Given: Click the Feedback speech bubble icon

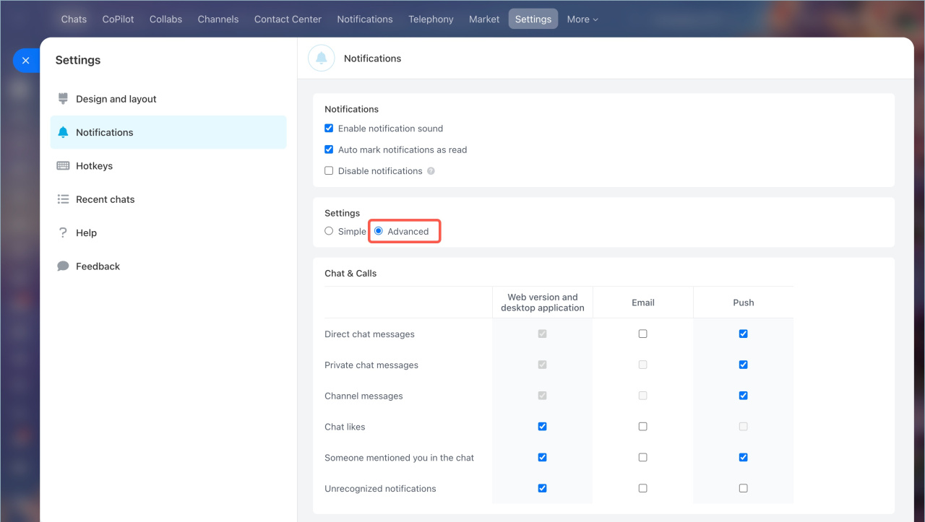Looking at the screenshot, I should [63, 266].
